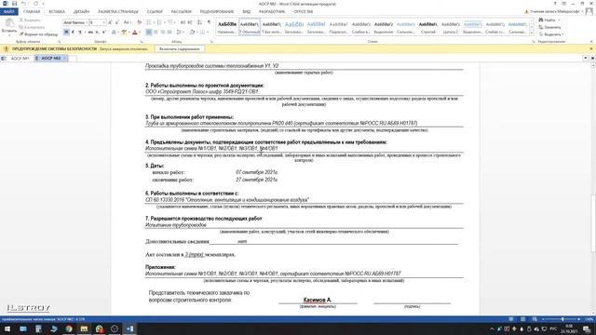596x335 pixels.
Task: Click the Subscript x₂ icon
Action: [97, 33]
